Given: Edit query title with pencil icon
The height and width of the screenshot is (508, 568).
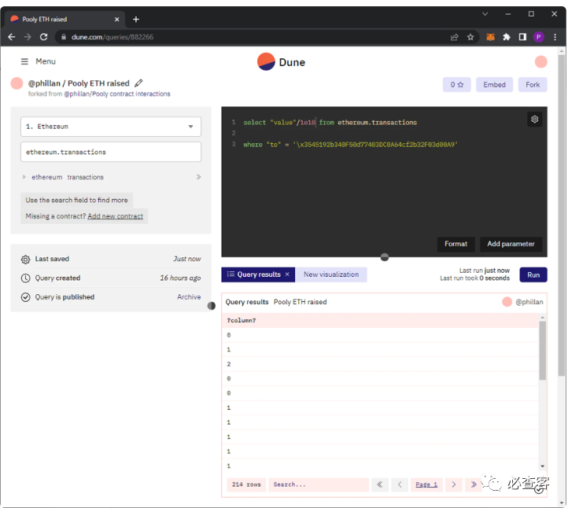Looking at the screenshot, I should click(x=138, y=83).
